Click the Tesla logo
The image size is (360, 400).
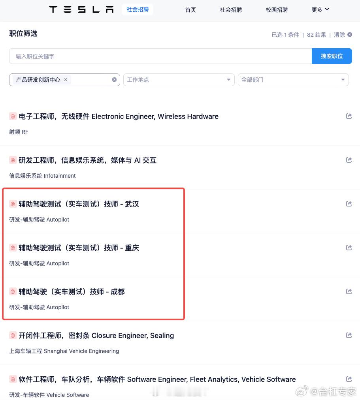81,10
